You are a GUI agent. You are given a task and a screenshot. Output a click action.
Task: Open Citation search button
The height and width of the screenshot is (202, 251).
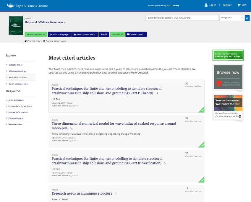pyautogui.click(x=136, y=34)
